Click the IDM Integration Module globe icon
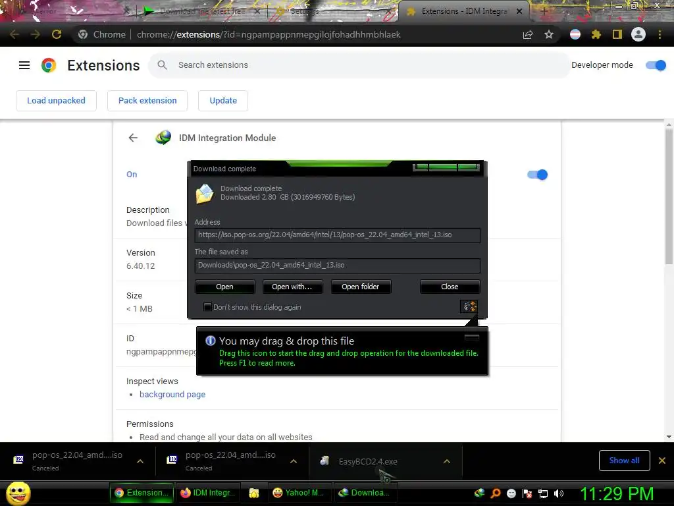Viewport: 674px width, 506px height. tap(163, 138)
